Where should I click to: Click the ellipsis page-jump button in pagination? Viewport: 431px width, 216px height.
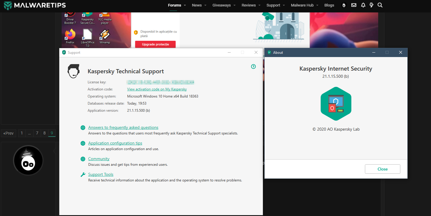tap(29, 133)
